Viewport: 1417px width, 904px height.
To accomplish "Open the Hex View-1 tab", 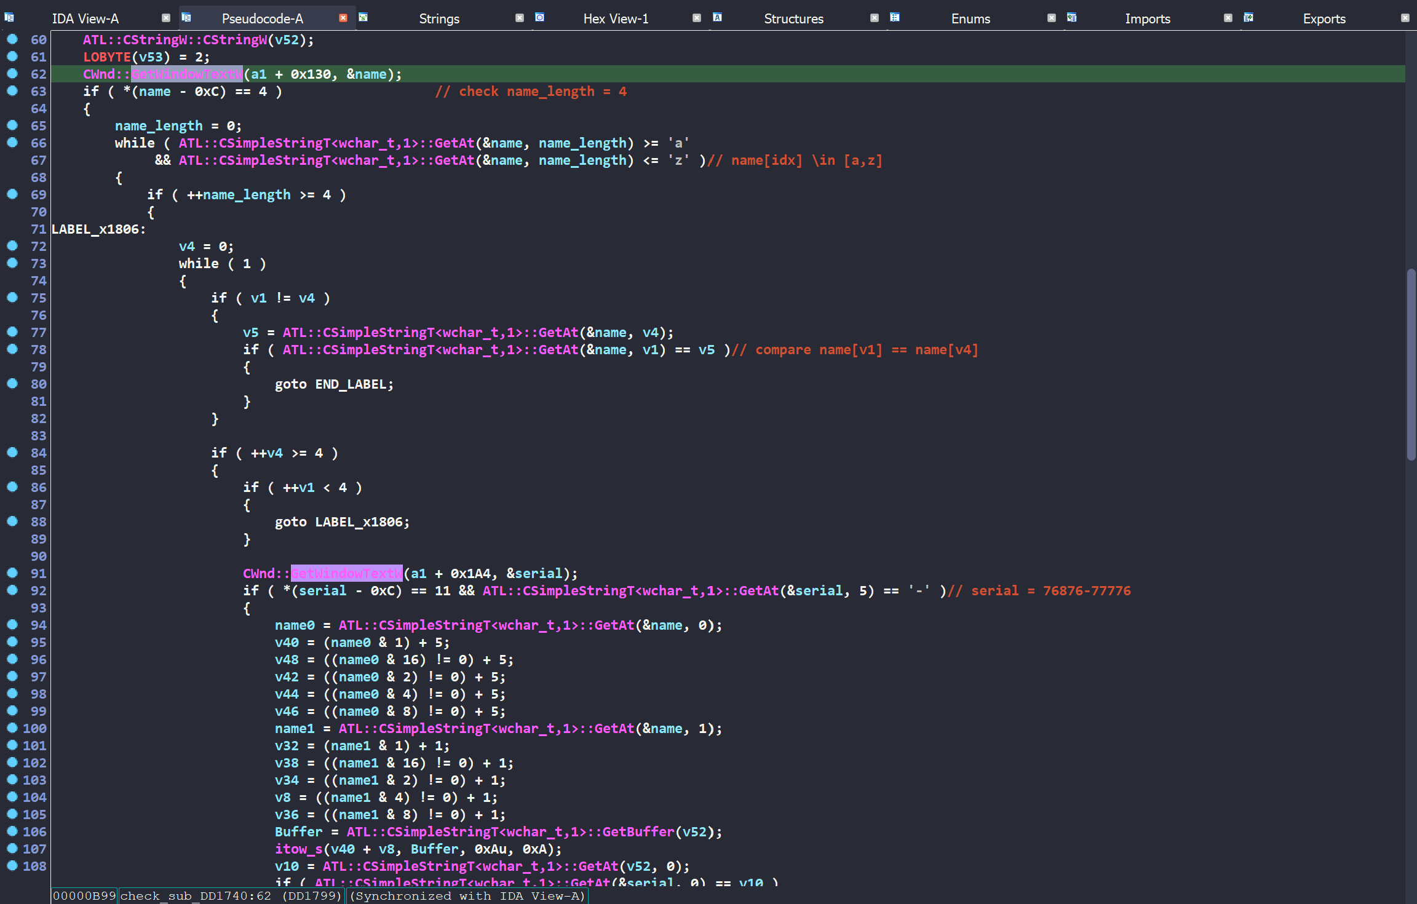I will click(x=616, y=18).
